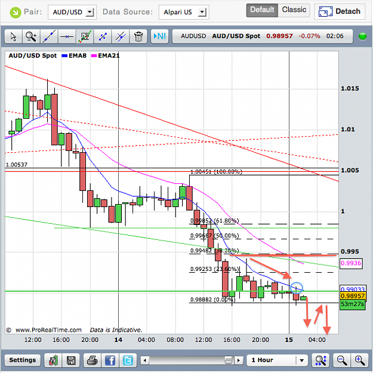This screenshot has height=373, width=373.
Task: Click the 14 date label on time axis
Action: 118,340
